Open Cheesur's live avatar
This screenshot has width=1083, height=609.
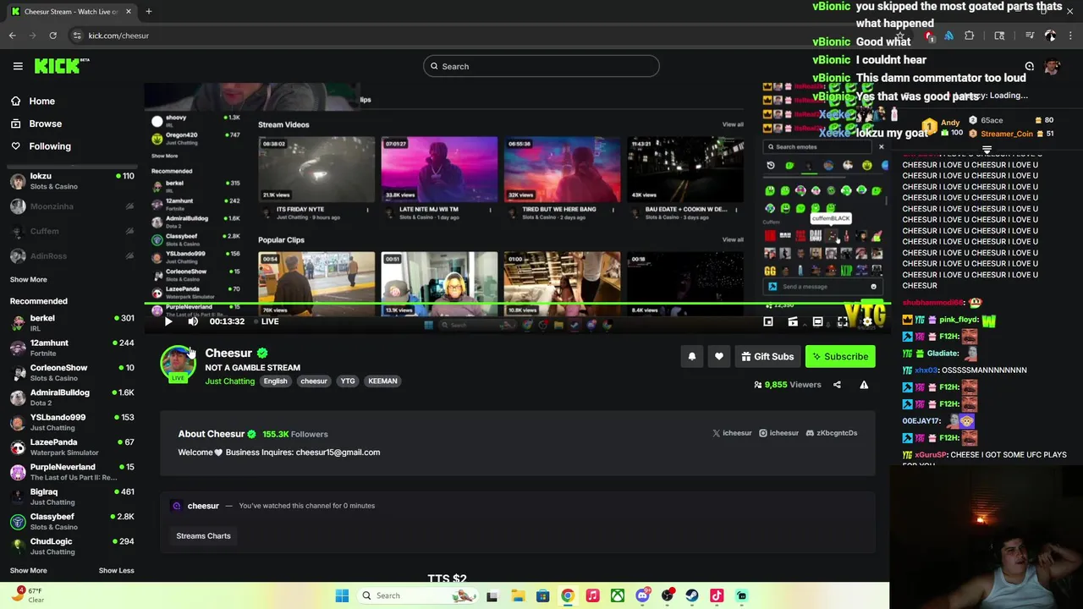[x=178, y=364]
